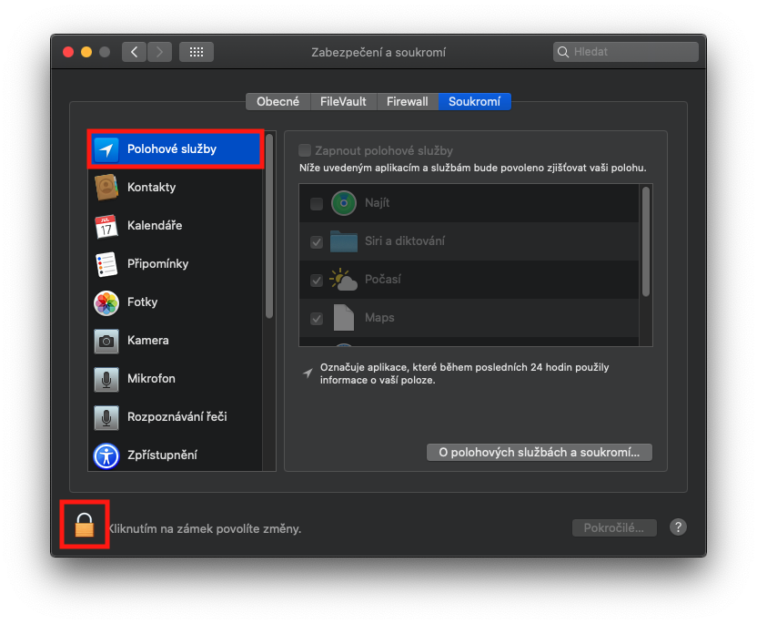Select Rozpoznávání řeči in the sidebar
Viewport: 757px width, 624px height.
tap(176, 417)
